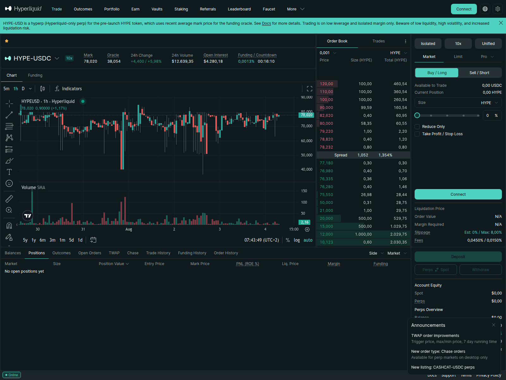Select the patterns drawing tool

[9, 138]
